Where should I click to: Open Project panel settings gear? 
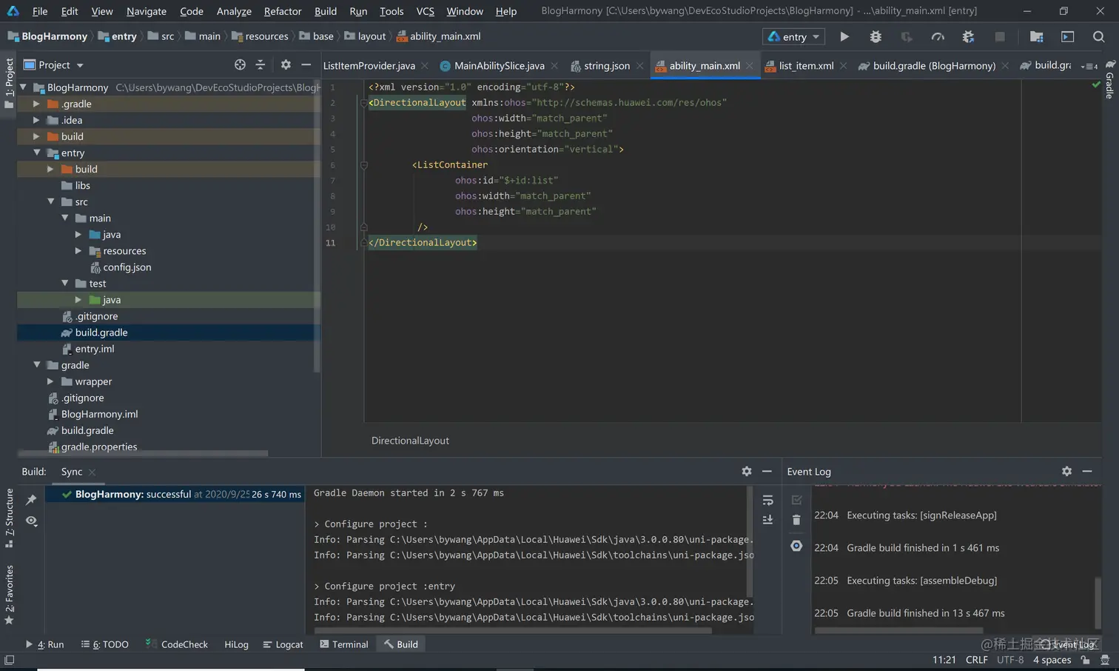click(286, 65)
